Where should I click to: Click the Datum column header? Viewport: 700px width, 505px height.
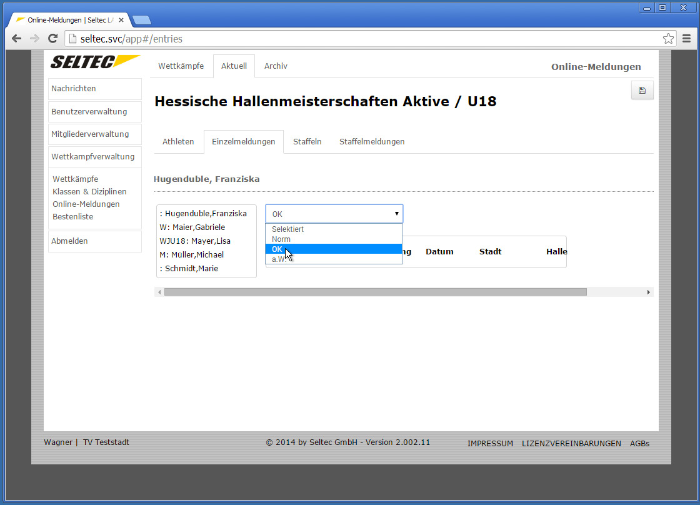click(x=439, y=252)
